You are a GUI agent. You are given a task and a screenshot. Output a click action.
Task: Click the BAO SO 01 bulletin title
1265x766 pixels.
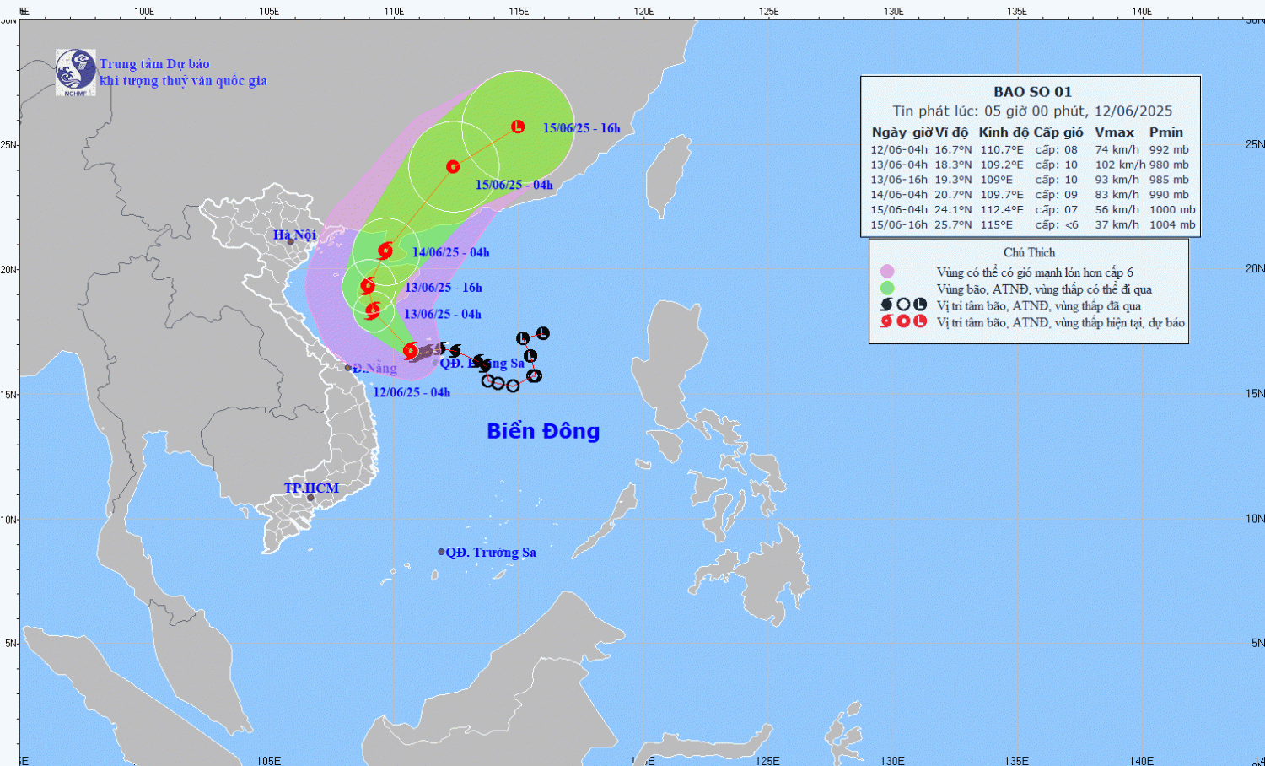tap(1032, 92)
